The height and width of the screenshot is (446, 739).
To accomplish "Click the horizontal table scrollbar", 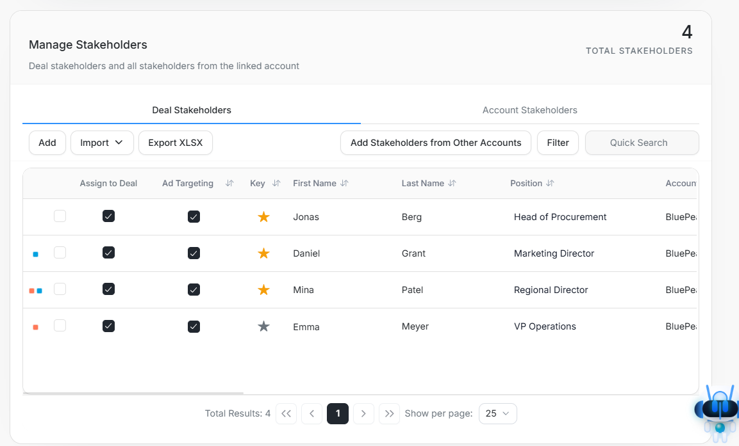I will point(133,393).
